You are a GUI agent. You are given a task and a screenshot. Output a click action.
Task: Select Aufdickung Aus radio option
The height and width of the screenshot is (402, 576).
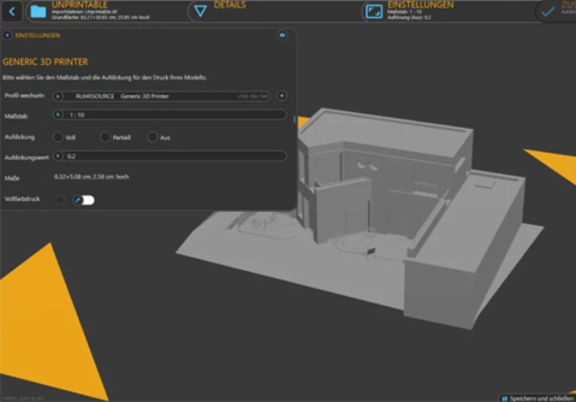[x=152, y=137]
